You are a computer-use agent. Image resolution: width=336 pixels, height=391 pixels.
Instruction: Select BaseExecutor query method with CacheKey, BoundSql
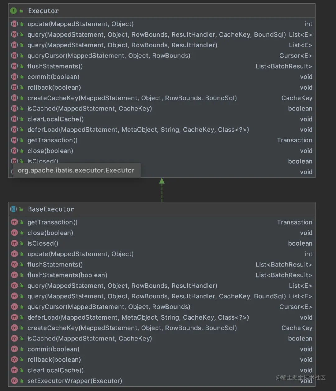(x=156, y=296)
